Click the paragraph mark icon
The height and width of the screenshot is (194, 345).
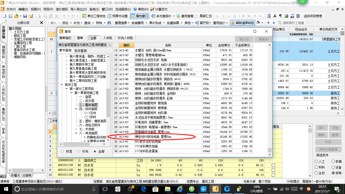[280, 16]
